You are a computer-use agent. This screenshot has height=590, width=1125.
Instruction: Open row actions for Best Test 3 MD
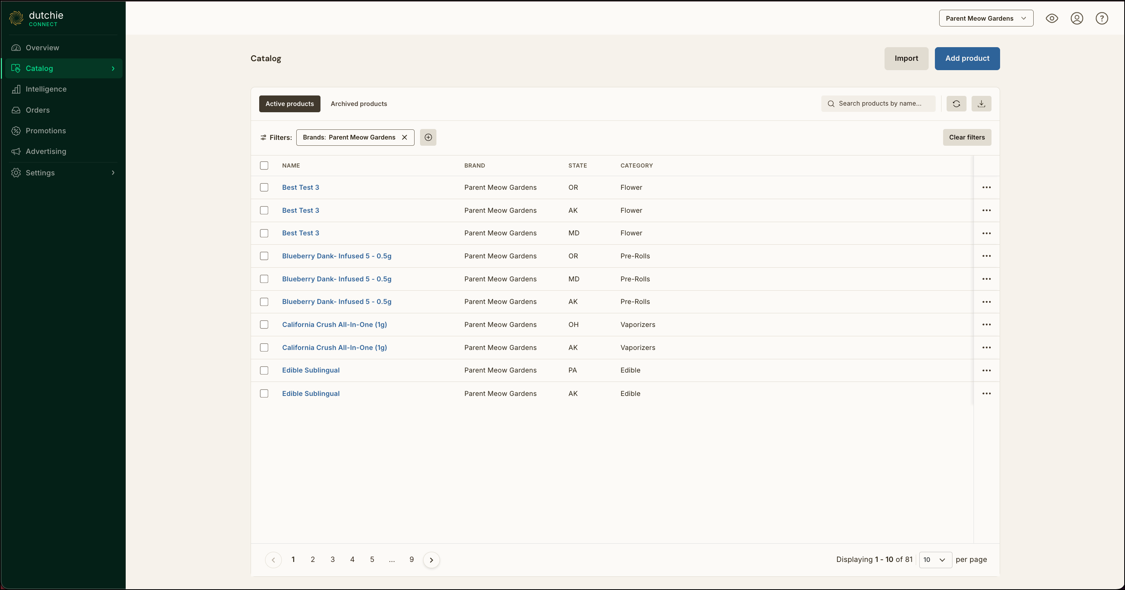986,233
